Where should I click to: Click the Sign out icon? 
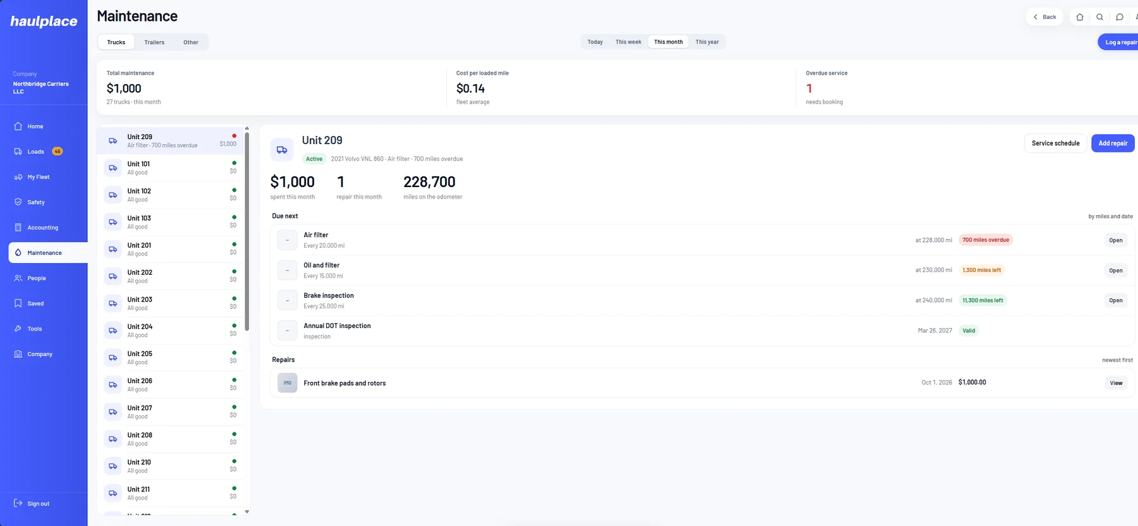tap(18, 503)
